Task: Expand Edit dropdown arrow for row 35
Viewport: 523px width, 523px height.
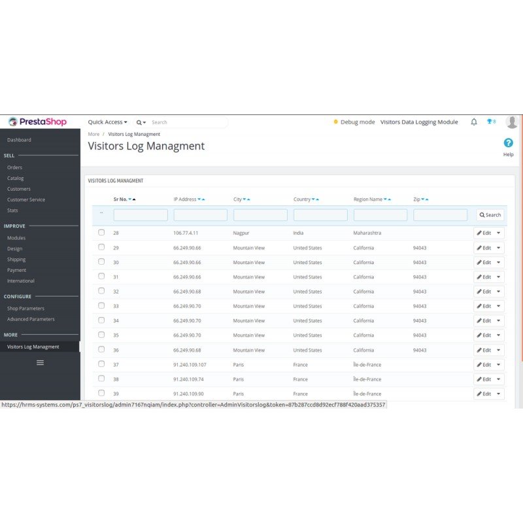Action: 499,335
